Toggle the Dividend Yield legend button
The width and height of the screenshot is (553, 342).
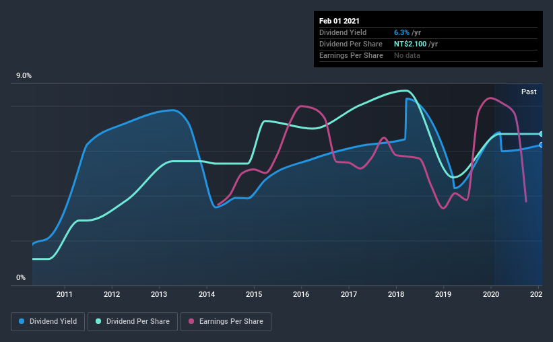pos(48,322)
